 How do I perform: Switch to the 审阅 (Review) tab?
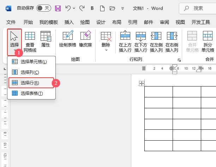164,22
